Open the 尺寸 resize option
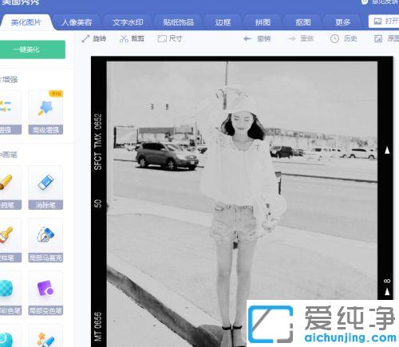The image size is (399, 347). tap(170, 39)
